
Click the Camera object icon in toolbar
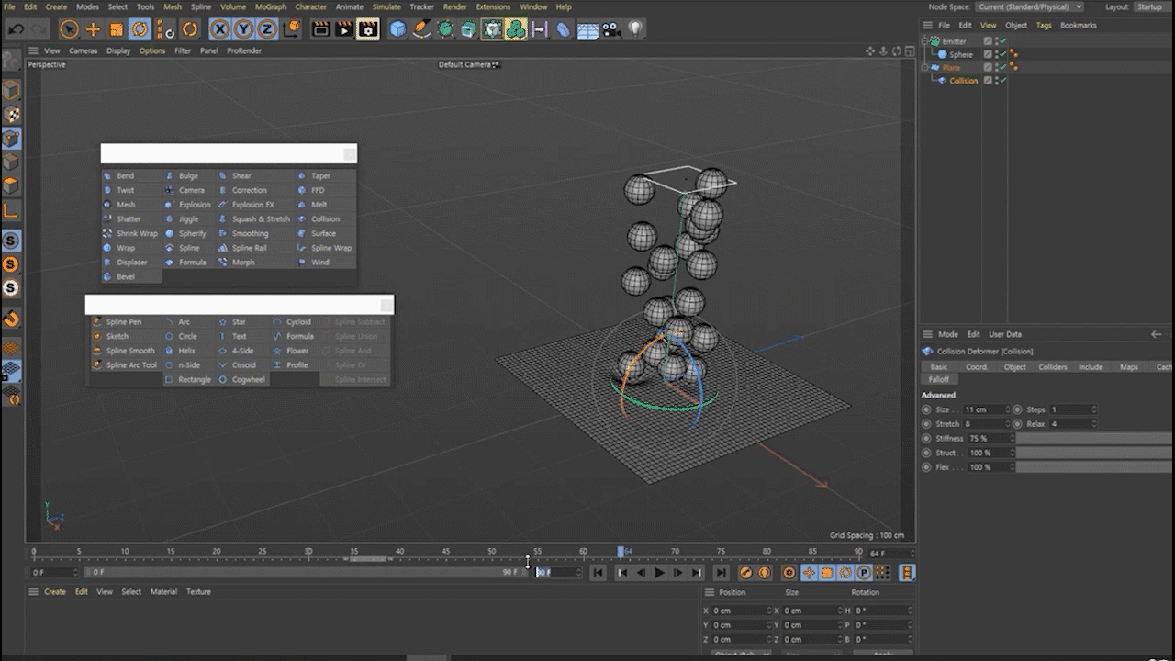pos(610,29)
